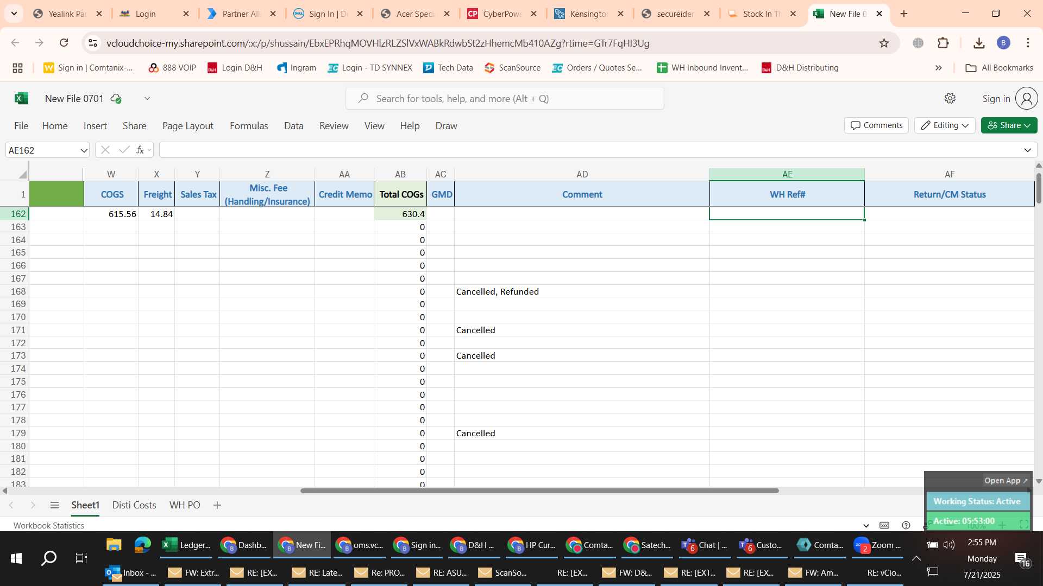Open the Formulas ribbon tab

(249, 126)
